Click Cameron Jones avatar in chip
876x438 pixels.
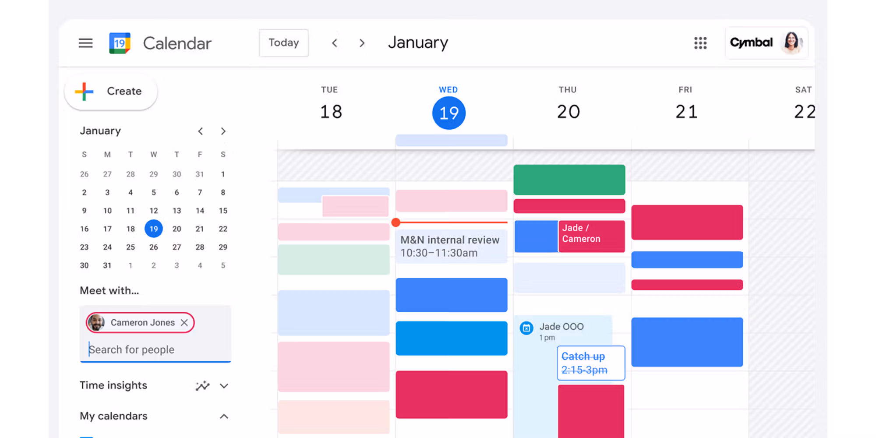96,322
